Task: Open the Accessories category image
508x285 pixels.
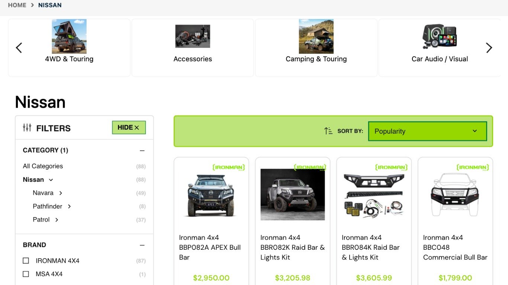Action: (x=193, y=36)
